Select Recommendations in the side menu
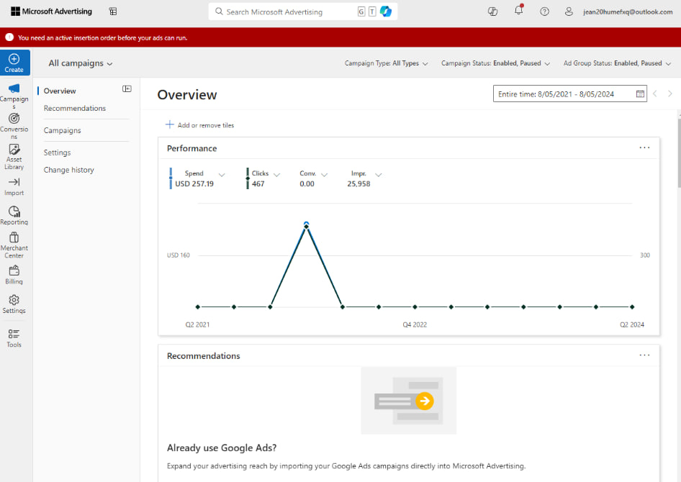This screenshot has width=681, height=482. (x=75, y=109)
